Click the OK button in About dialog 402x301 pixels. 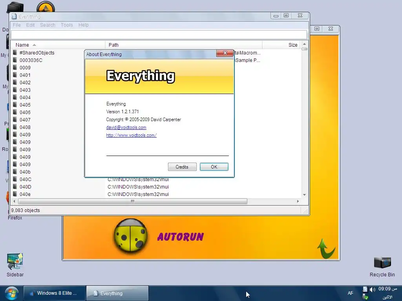tap(214, 167)
